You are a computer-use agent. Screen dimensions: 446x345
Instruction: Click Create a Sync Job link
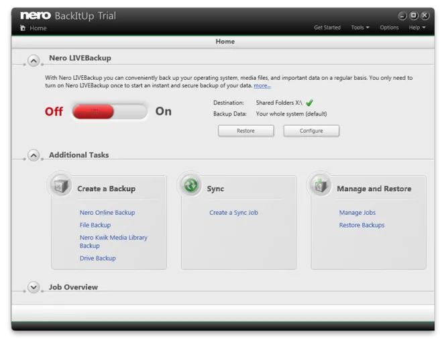[233, 213]
